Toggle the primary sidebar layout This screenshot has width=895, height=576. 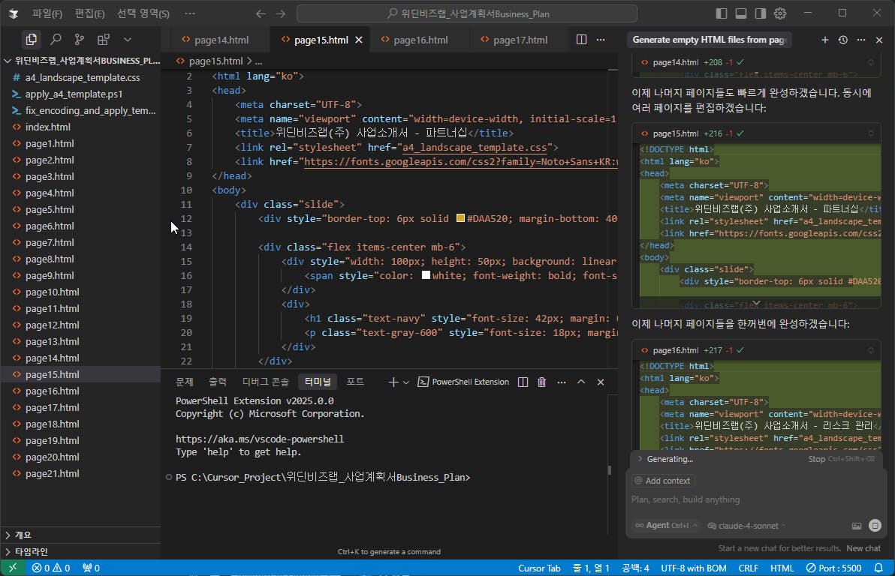722,13
